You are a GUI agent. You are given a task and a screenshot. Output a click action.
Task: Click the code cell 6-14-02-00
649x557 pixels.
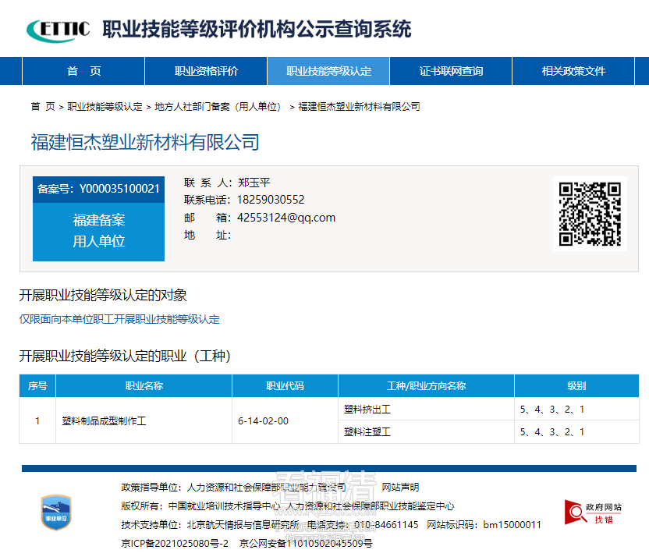pos(285,420)
